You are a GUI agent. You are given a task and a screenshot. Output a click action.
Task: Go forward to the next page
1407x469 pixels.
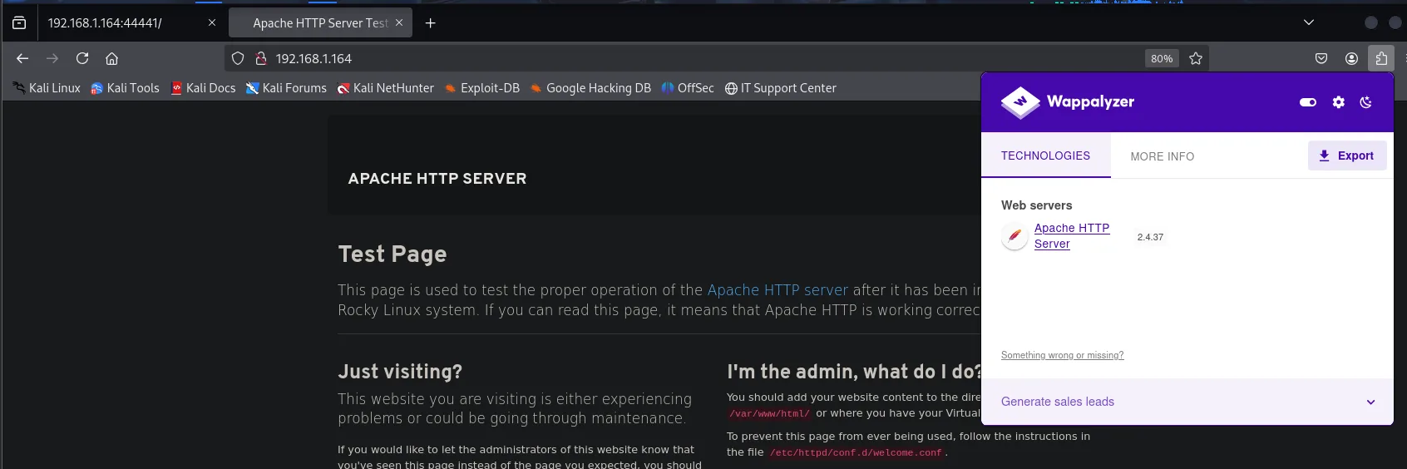tap(52, 58)
